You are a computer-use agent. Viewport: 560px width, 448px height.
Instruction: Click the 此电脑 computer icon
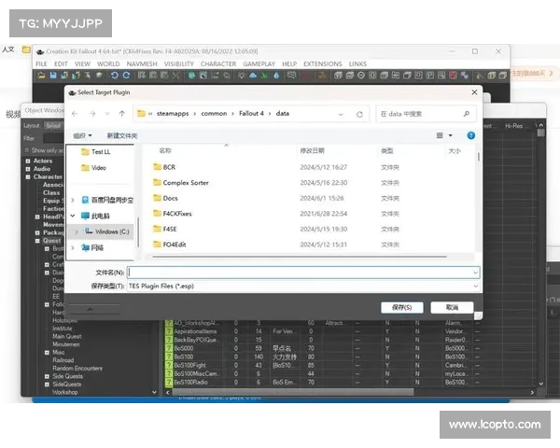click(x=85, y=216)
